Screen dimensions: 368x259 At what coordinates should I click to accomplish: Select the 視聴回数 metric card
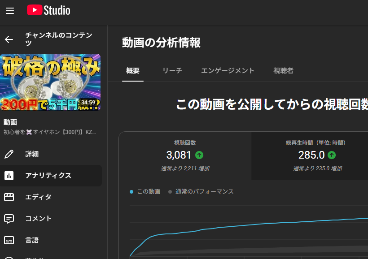tap(185, 155)
